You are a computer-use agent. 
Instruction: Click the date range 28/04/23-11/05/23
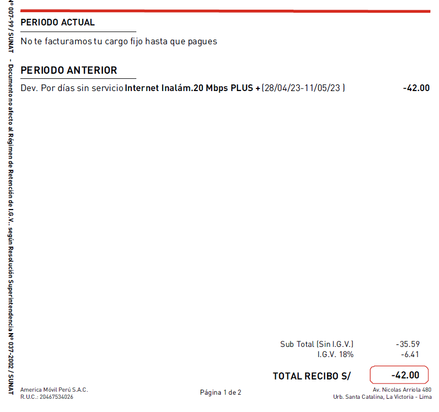303,88
